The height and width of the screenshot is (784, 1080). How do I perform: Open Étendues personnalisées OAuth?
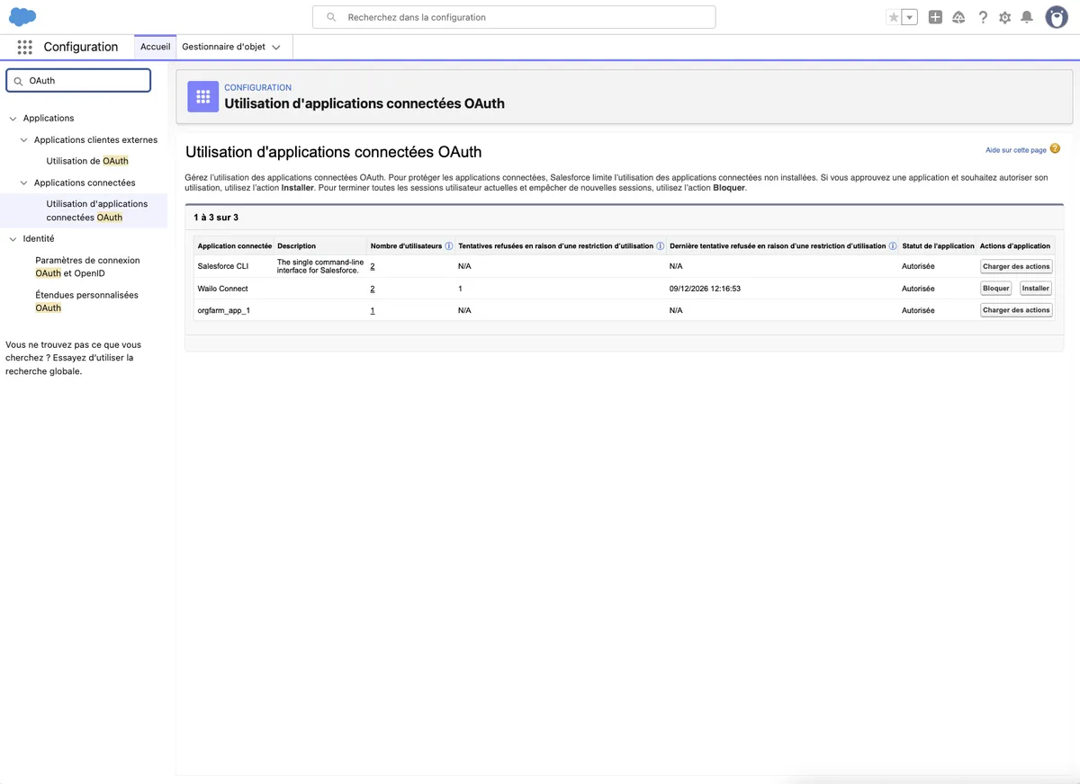click(x=86, y=301)
